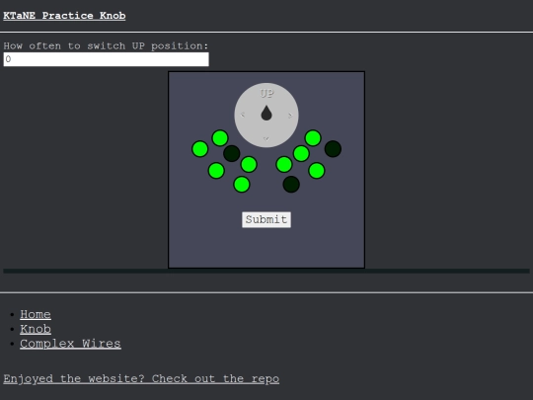Click the unlit LED under right group
This screenshot has width=533, height=400.
[291, 185]
